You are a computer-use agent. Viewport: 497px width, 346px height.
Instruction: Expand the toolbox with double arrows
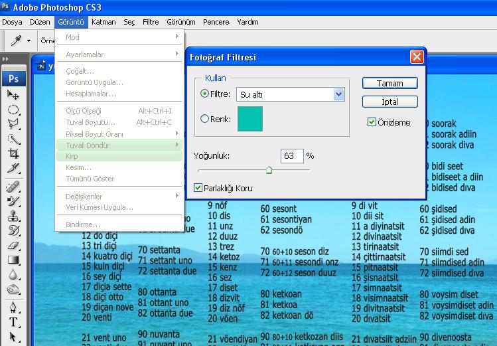pyautogui.click(x=5, y=59)
